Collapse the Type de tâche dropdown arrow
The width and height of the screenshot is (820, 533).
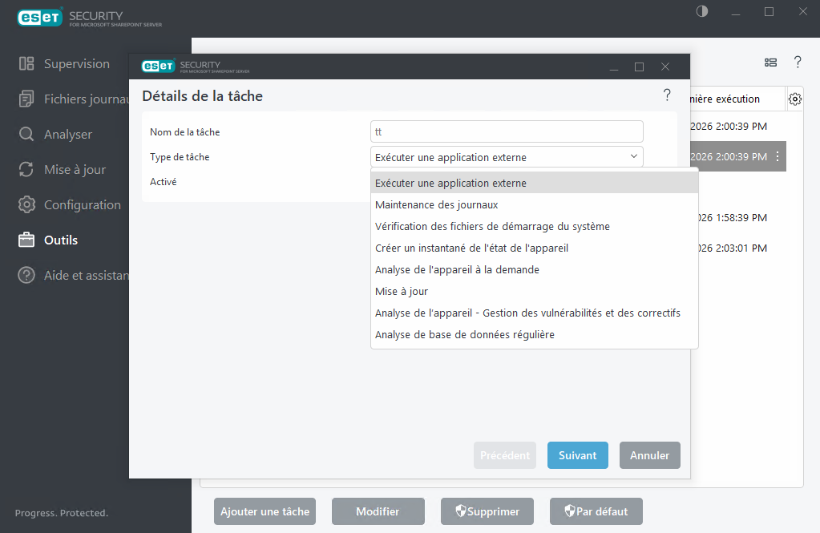(x=634, y=156)
